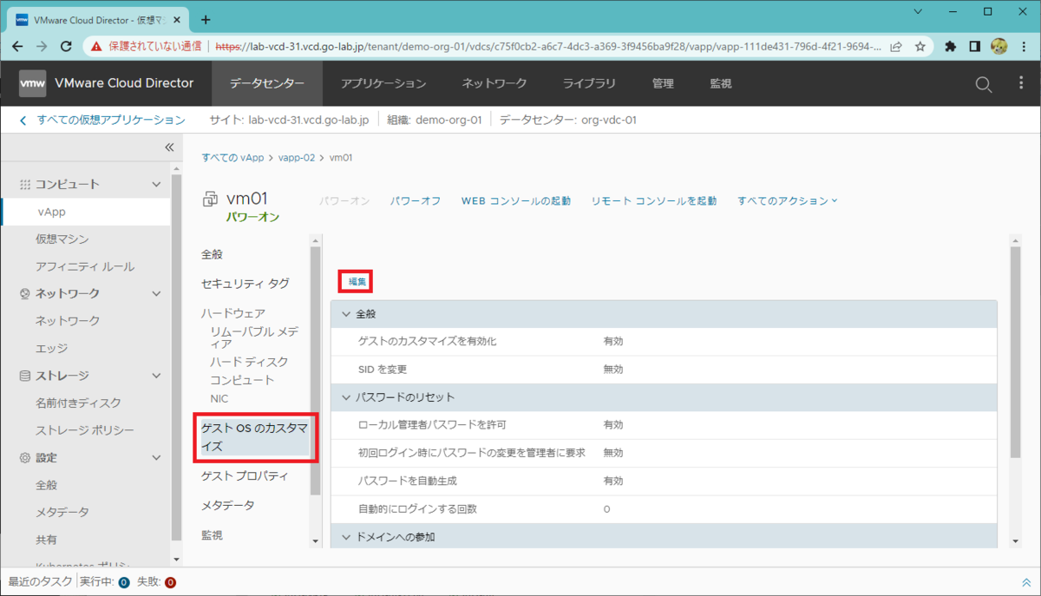The image size is (1041, 596).
Task: Collapse the コンピュート sidebar section
Action: point(156,184)
